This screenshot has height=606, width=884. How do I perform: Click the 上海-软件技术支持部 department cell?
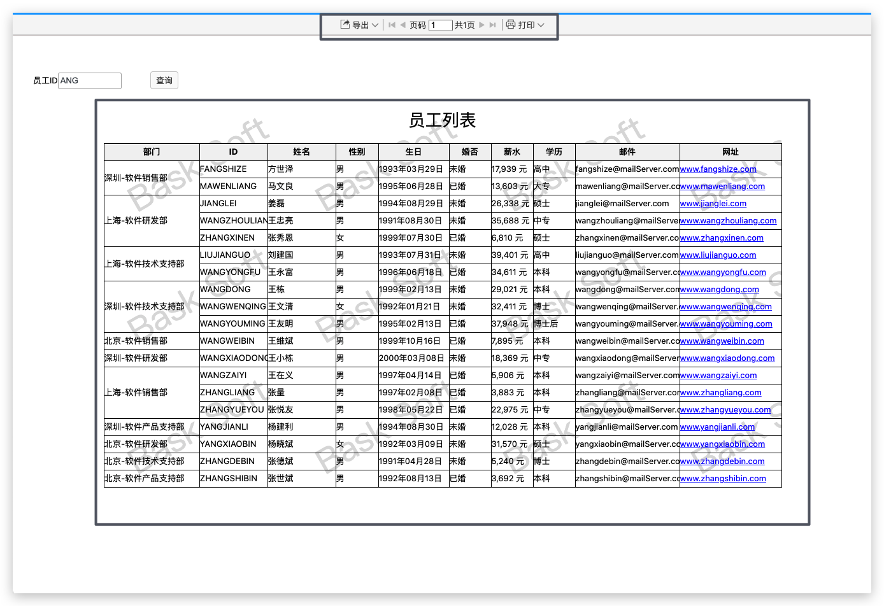pyautogui.click(x=152, y=264)
